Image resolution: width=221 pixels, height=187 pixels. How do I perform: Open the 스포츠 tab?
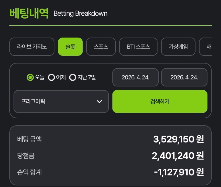pos(101,47)
